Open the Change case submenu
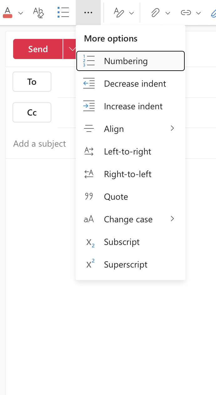Image resolution: width=216 pixels, height=395 pixels. tap(130, 219)
